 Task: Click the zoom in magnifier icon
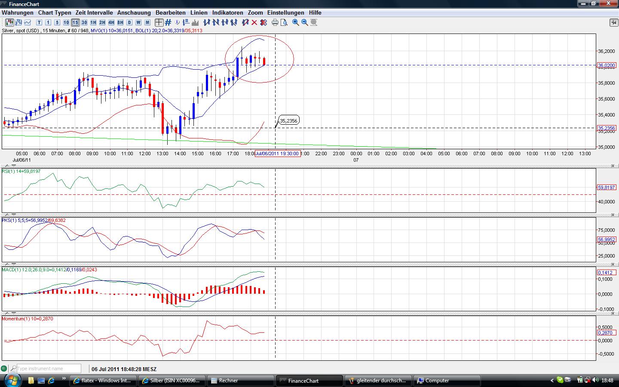coord(296,22)
